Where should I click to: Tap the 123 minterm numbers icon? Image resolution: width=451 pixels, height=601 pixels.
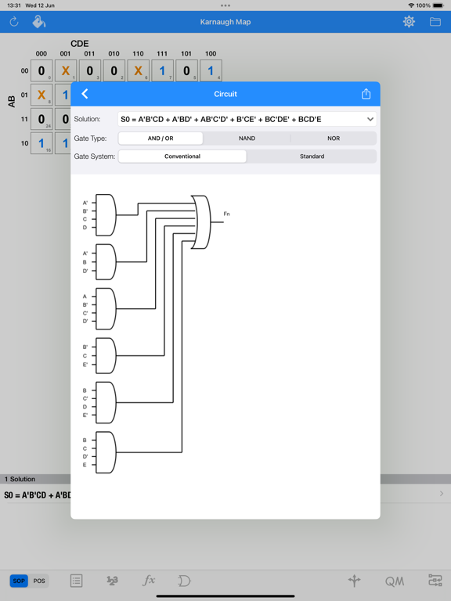tap(112, 581)
